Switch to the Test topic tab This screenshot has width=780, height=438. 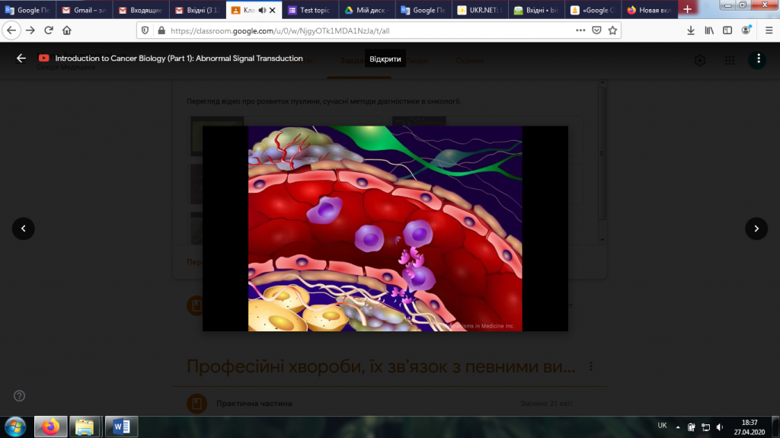[310, 10]
